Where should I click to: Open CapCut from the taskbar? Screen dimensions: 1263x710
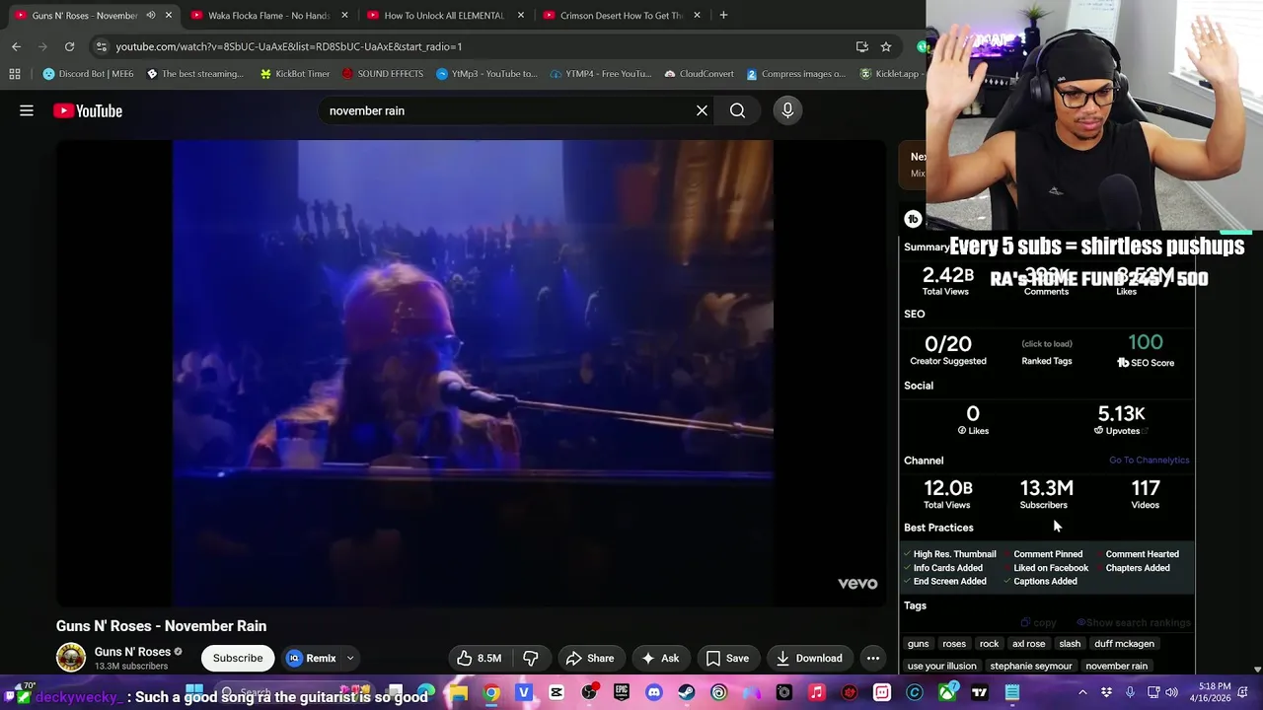click(557, 692)
